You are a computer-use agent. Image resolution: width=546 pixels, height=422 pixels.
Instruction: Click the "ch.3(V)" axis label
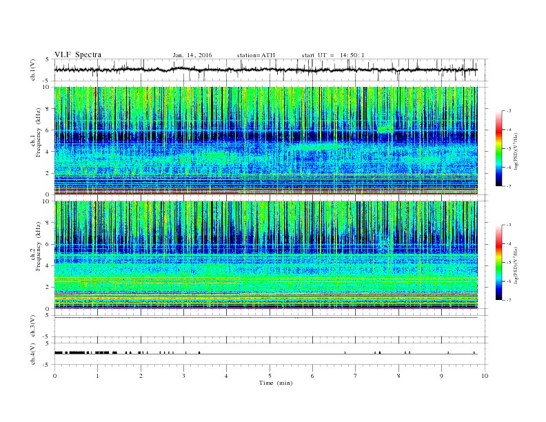tap(33, 326)
